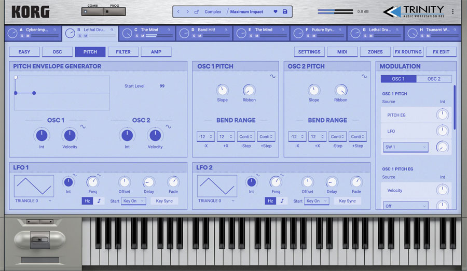The image size is (467, 271).
Task: Search timbre B Lethal Dru magnifier icon
Action: click(112, 30)
